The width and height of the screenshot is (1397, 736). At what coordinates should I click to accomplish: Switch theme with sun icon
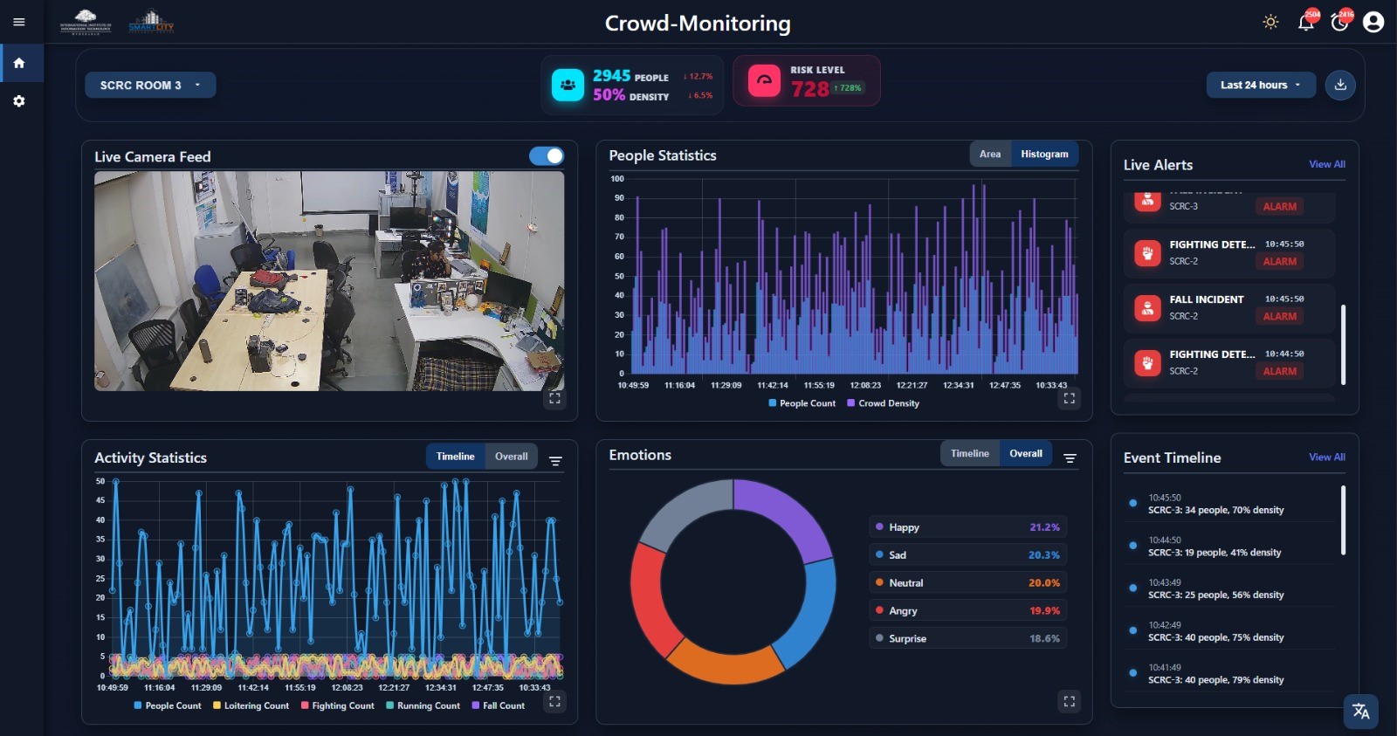coord(1271,22)
